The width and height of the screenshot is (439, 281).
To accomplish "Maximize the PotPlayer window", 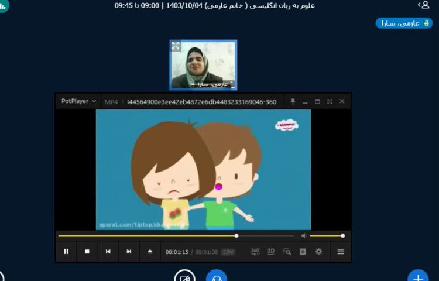I will 317,101.
